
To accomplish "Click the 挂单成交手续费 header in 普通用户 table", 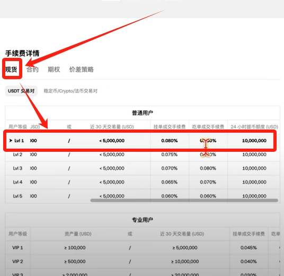I will 170,127.
